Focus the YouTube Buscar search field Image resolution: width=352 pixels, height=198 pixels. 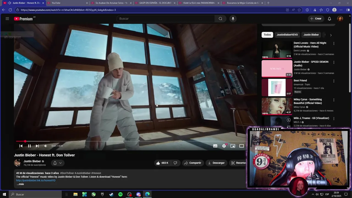tap(166, 19)
